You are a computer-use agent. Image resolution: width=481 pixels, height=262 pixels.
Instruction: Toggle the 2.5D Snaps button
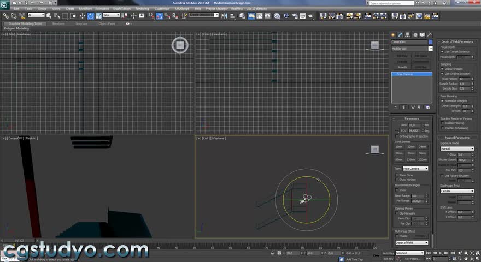151,16
